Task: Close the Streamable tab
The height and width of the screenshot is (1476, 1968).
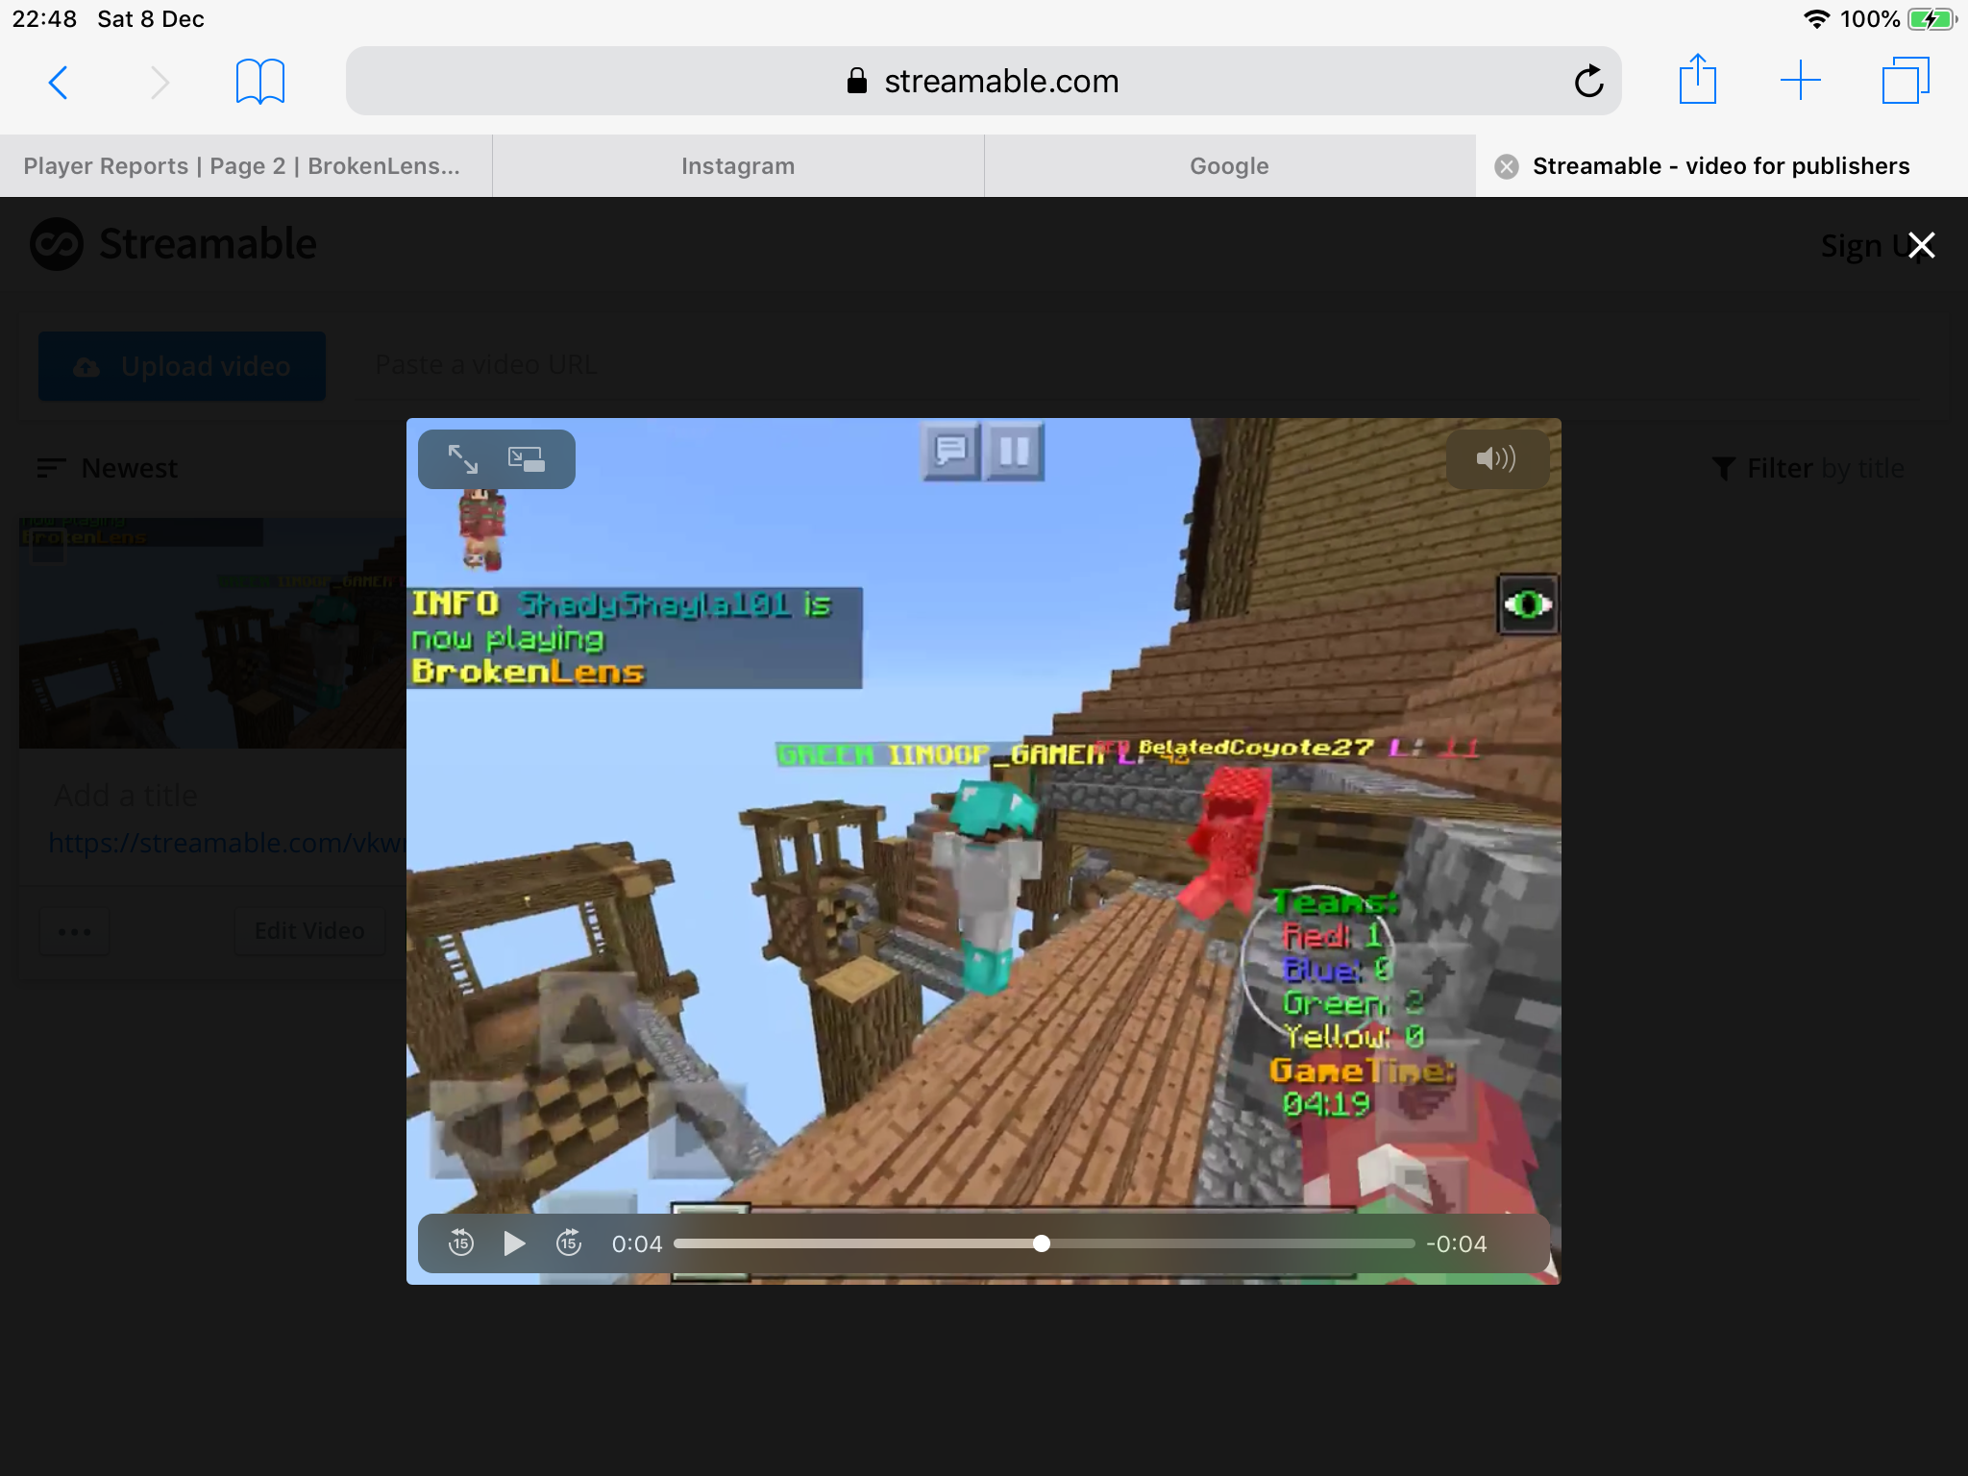Action: click(1507, 167)
